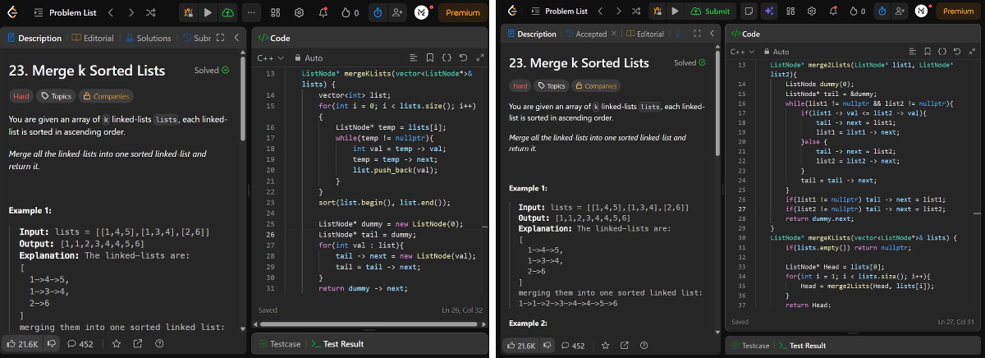Toggle the timer stopwatch in left window
The width and height of the screenshot is (985, 358).
point(378,12)
